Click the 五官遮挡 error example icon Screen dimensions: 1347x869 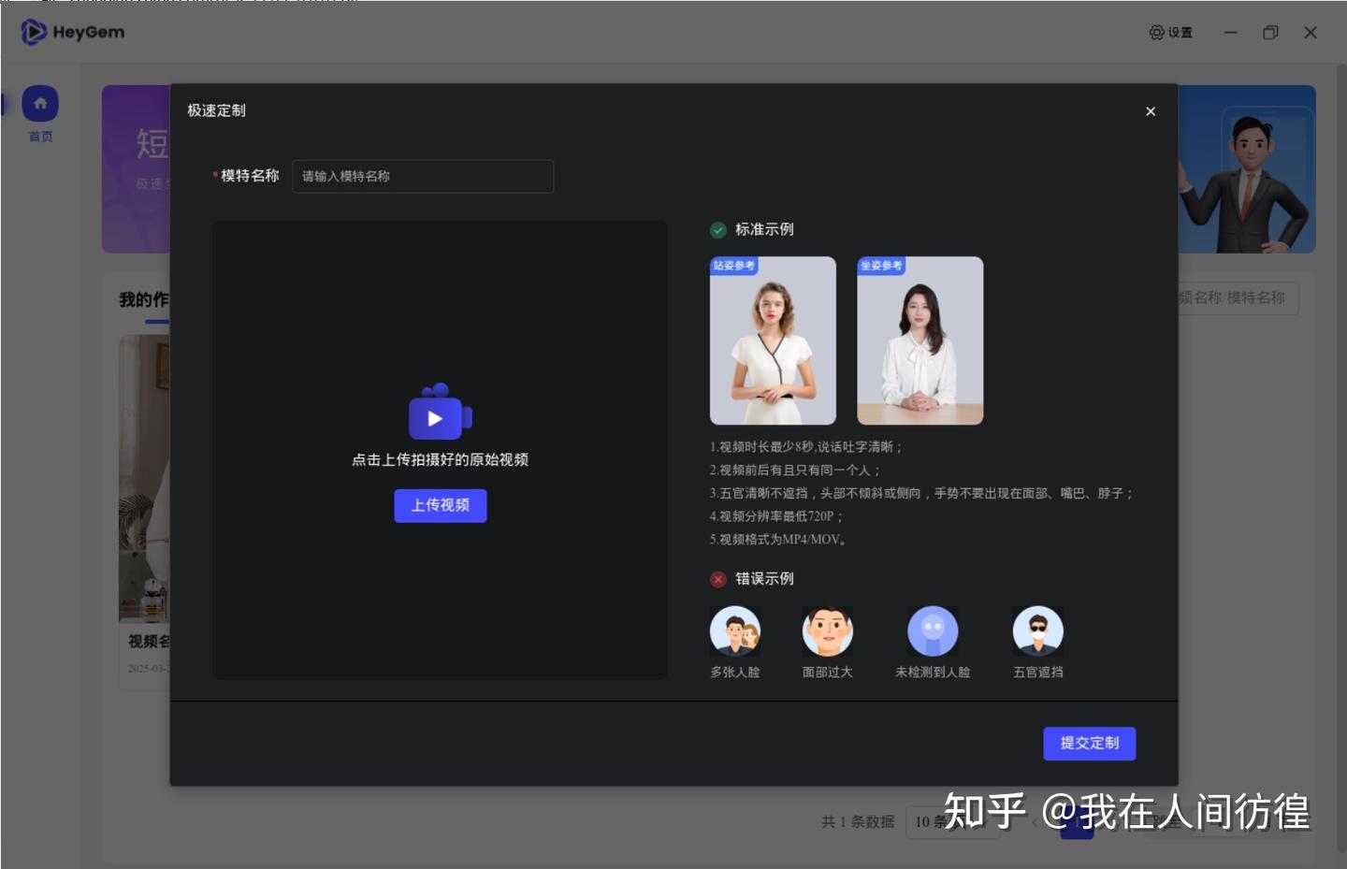point(1037,631)
